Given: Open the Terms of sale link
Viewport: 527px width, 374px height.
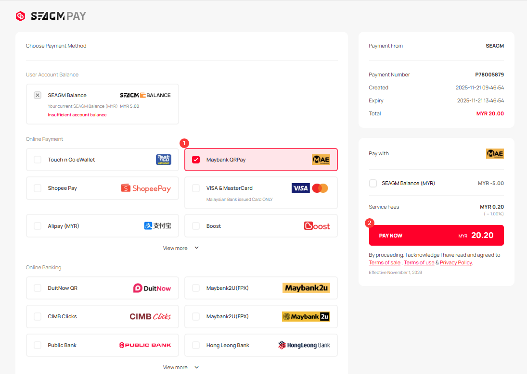Looking at the screenshot, I should 385,262.
